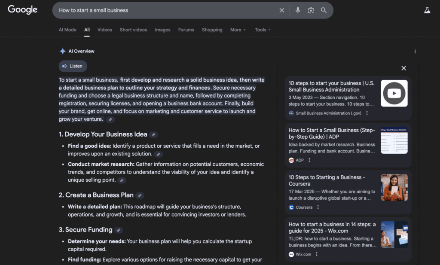Open Search Labs flask icon

[x=427, y=10]
